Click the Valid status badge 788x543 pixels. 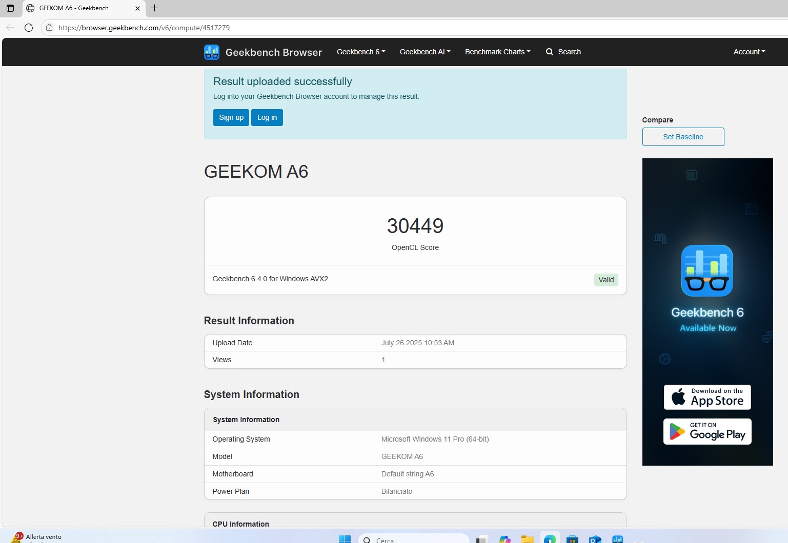(606, 280)
